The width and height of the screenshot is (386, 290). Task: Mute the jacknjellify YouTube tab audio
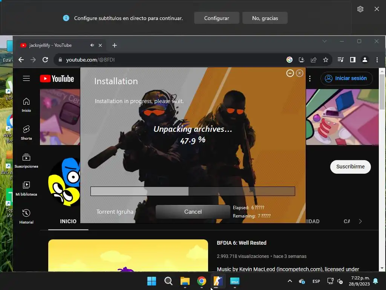click(92, 45)
